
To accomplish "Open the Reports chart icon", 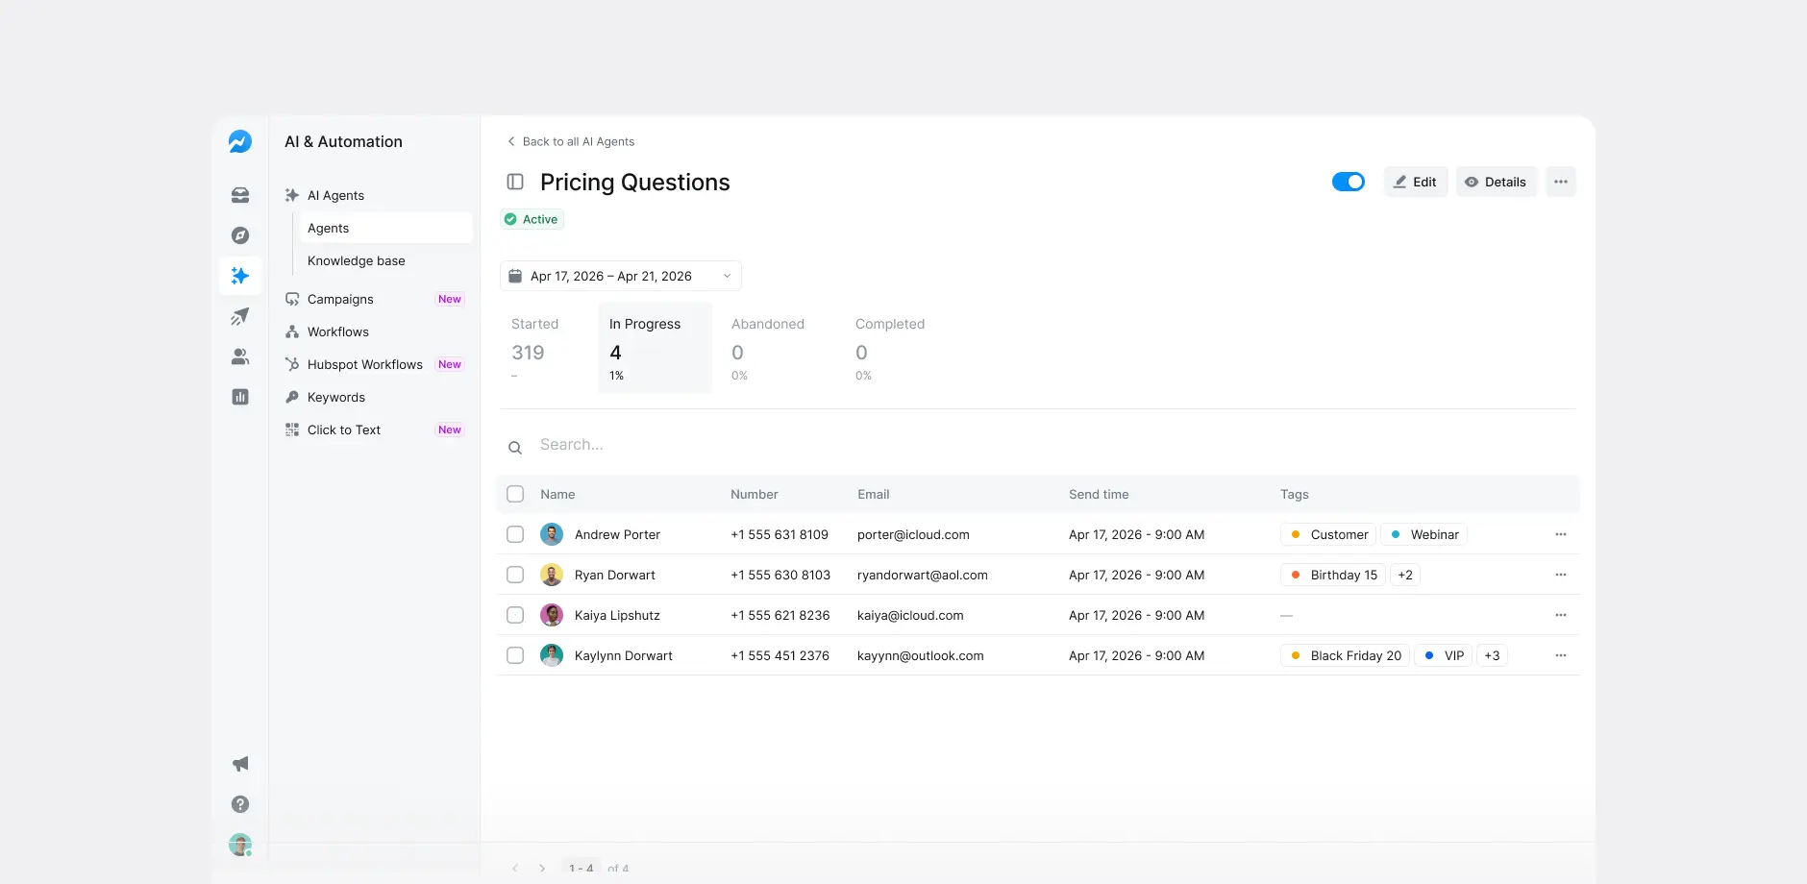I will pyautogui.click(x=240, y=397).
